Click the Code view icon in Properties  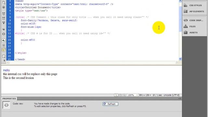(6, 105)
